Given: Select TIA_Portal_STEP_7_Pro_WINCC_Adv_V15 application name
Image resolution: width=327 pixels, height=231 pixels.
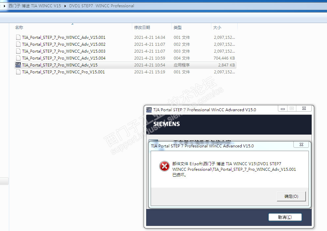Looking at the screenshot, I should (60, 65).
